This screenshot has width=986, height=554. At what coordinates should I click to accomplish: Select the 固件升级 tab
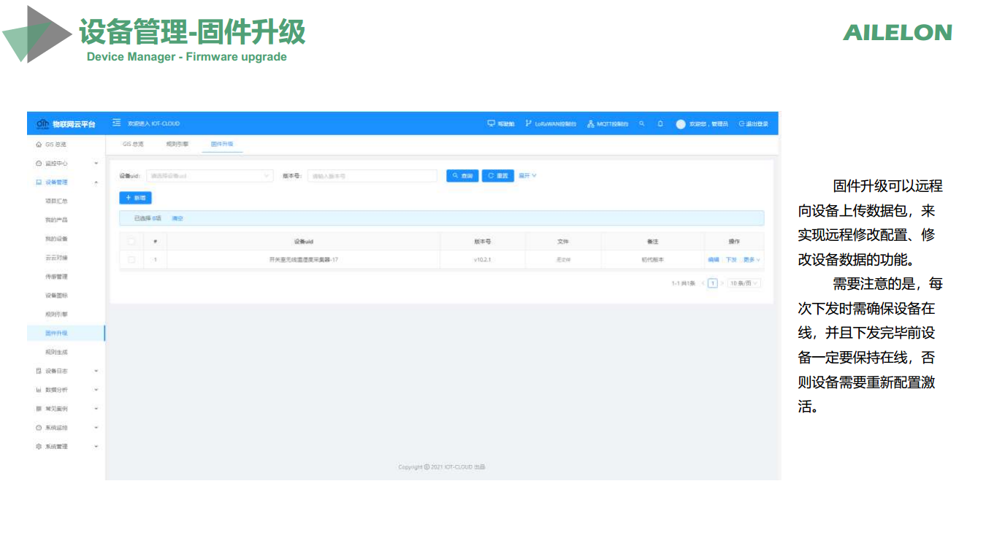(x=222, y=145)
